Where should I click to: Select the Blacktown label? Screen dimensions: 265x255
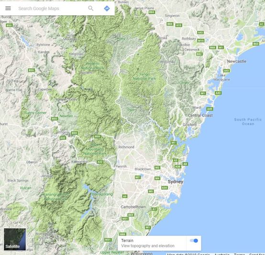(x=143, y=169)
